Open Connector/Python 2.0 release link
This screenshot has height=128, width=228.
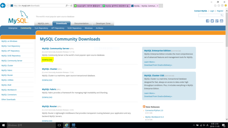(154, 111)
